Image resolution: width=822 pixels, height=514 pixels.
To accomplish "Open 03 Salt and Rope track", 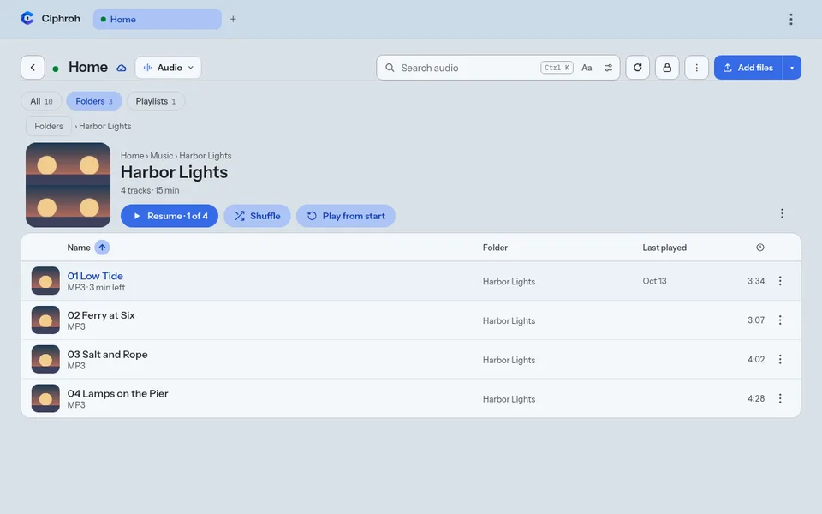I will tap(108, 355).
